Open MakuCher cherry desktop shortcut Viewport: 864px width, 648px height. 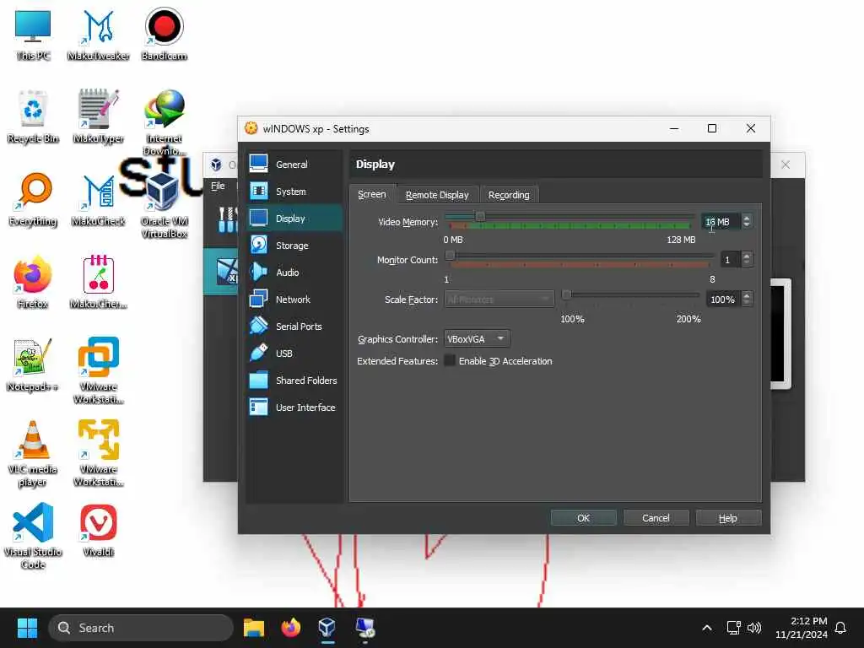98,282
